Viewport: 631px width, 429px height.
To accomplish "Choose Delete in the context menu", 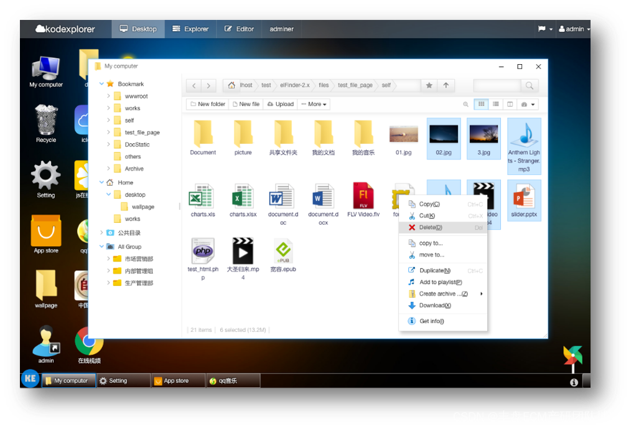I will coord(442,228).
